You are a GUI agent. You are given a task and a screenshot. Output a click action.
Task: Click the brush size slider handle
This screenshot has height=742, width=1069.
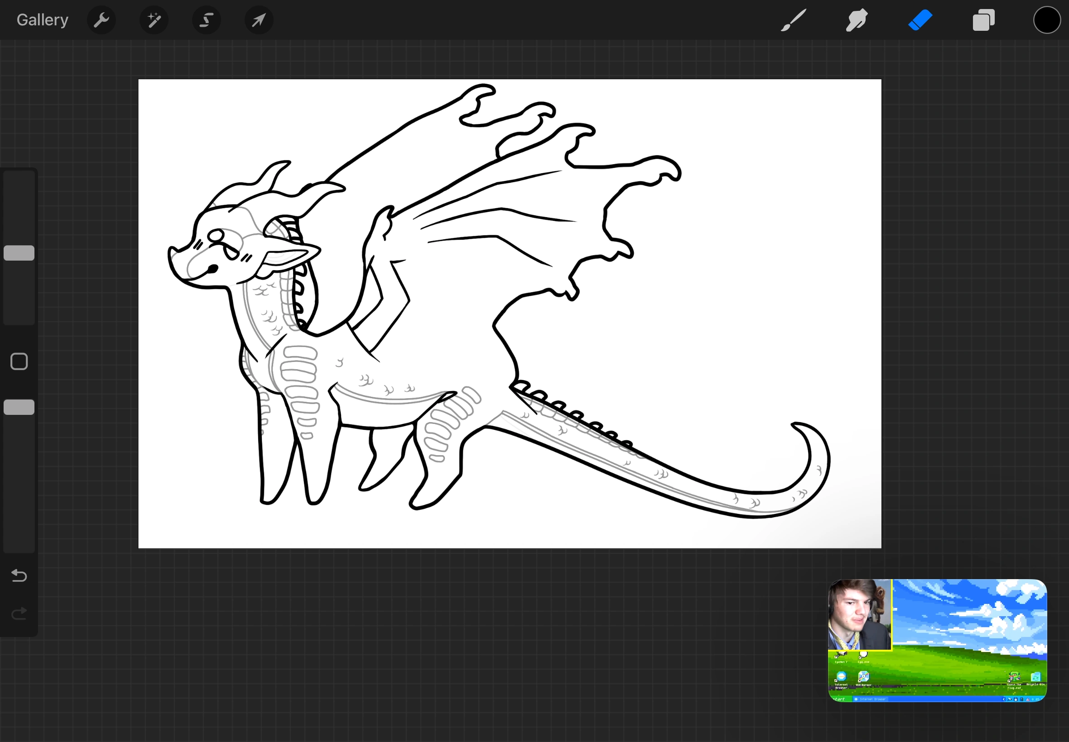19,253
